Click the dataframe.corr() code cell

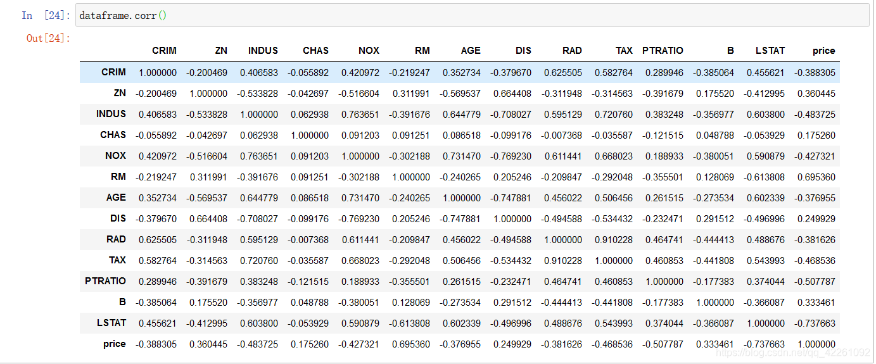tap(472, 15)
